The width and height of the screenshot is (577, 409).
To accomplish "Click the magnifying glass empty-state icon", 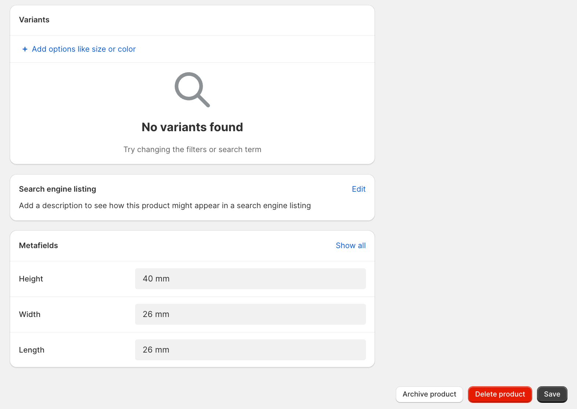I will pyautogui.click(x=192, y=89).
